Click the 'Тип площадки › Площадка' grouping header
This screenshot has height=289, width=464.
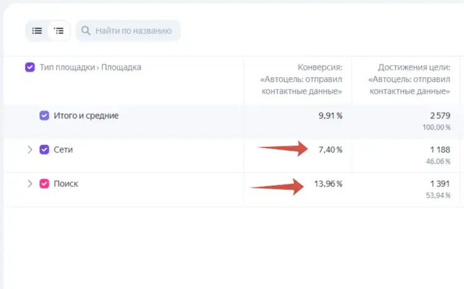(x=90, y=67)
